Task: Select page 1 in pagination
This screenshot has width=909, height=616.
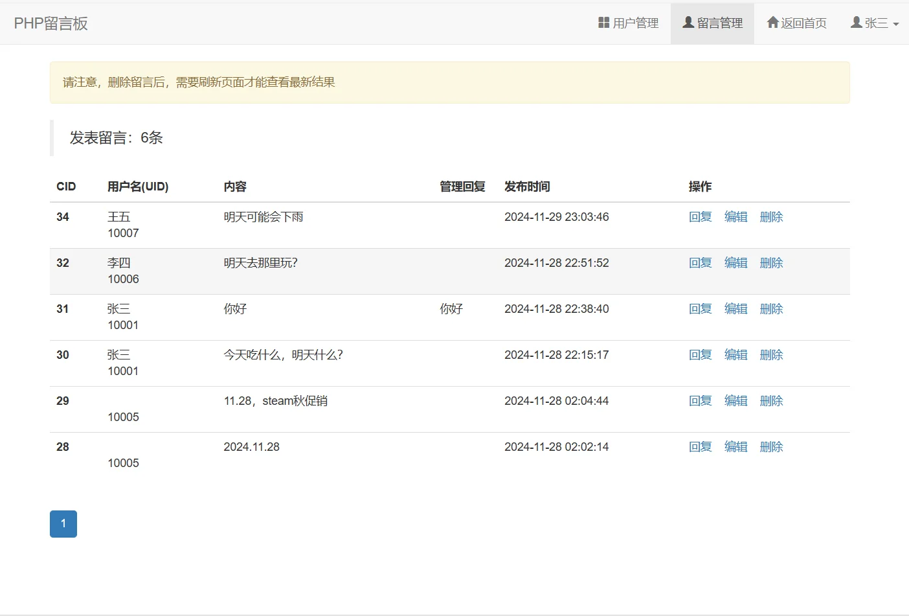Action: [63, 523]
